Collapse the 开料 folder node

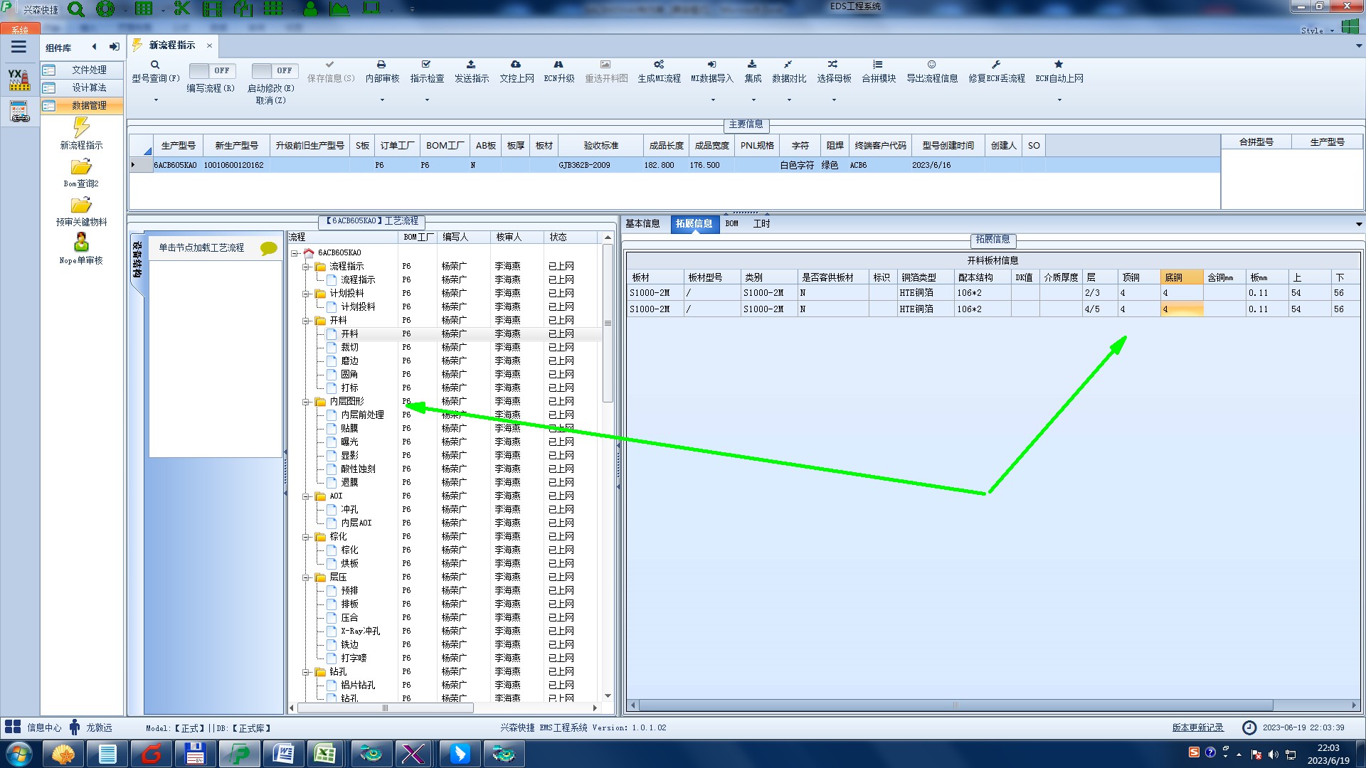(306, 321)
